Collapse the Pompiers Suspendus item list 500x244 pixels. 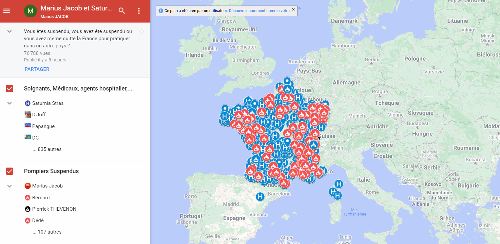click(9, 186)
